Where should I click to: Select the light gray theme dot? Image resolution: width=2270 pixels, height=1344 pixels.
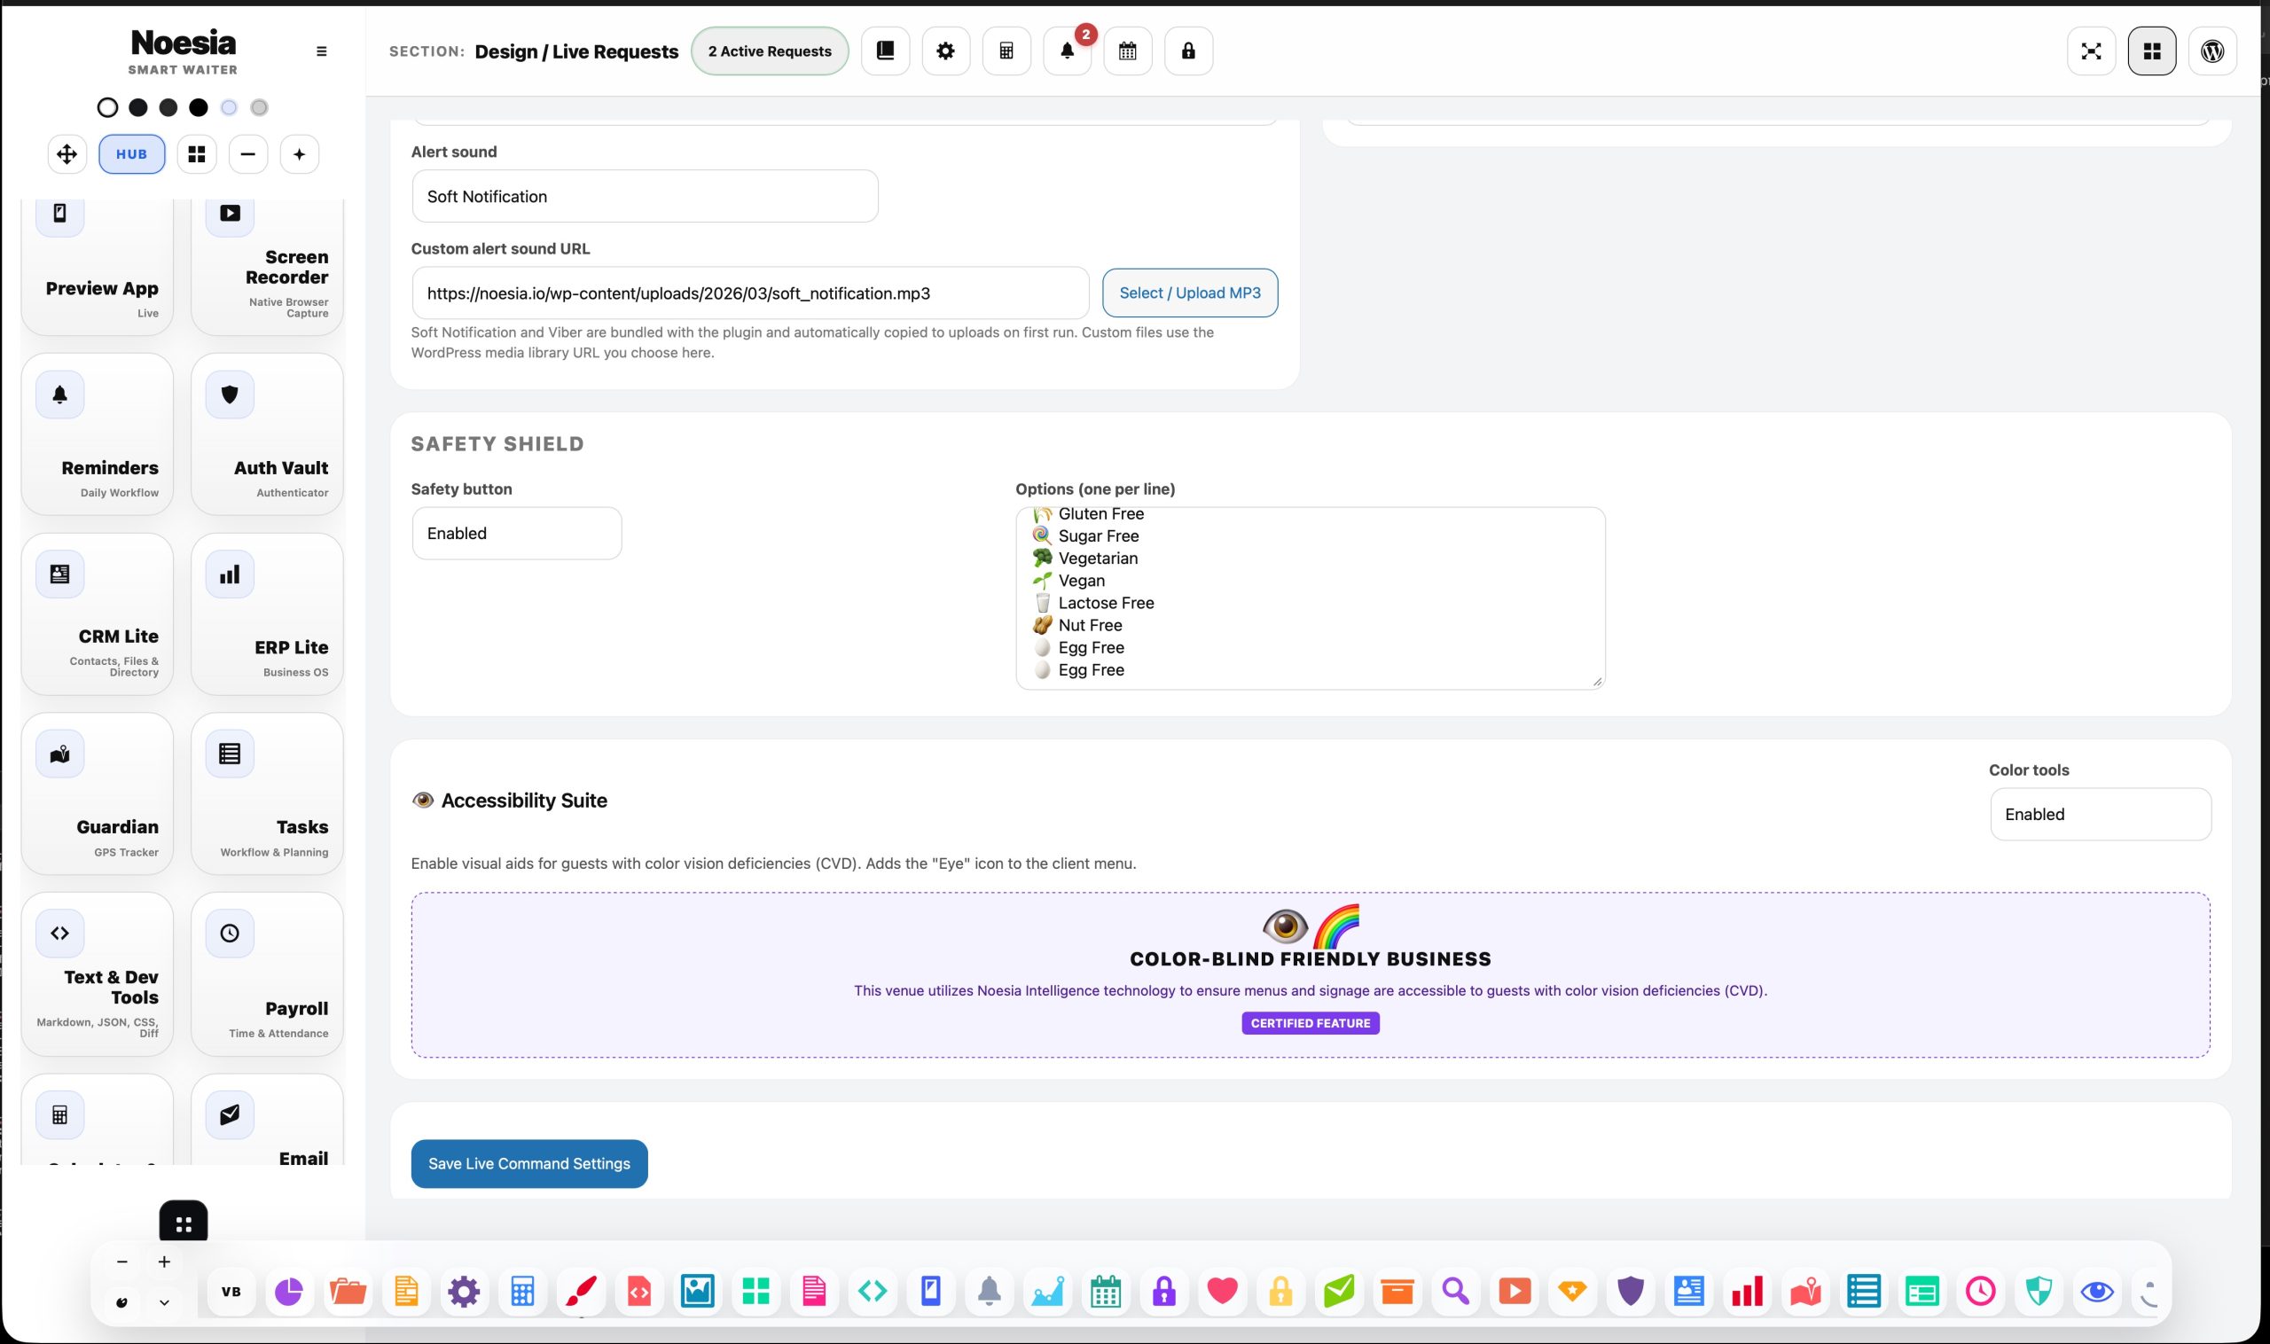(x=259, y=108)
